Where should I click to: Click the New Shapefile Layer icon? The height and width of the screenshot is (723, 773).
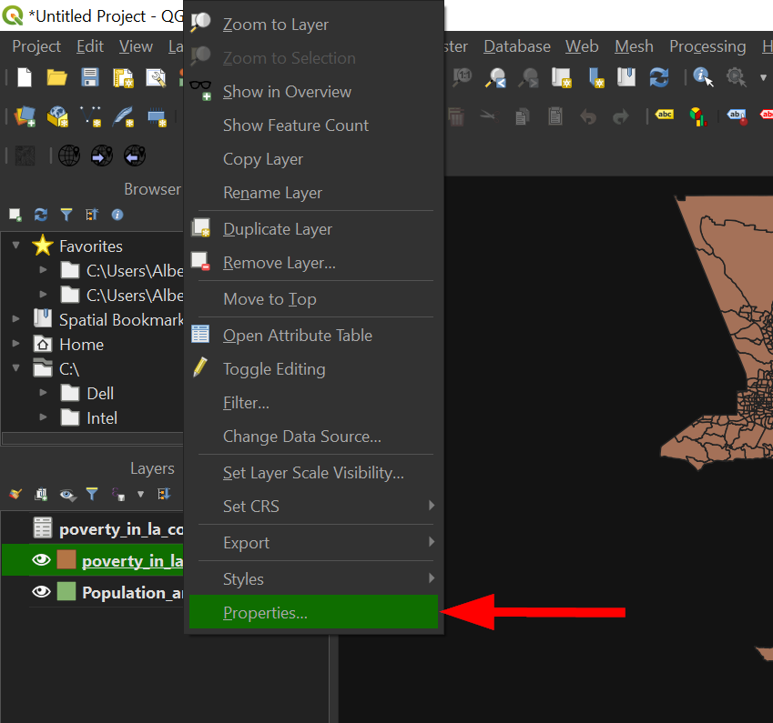pos(91,116)
